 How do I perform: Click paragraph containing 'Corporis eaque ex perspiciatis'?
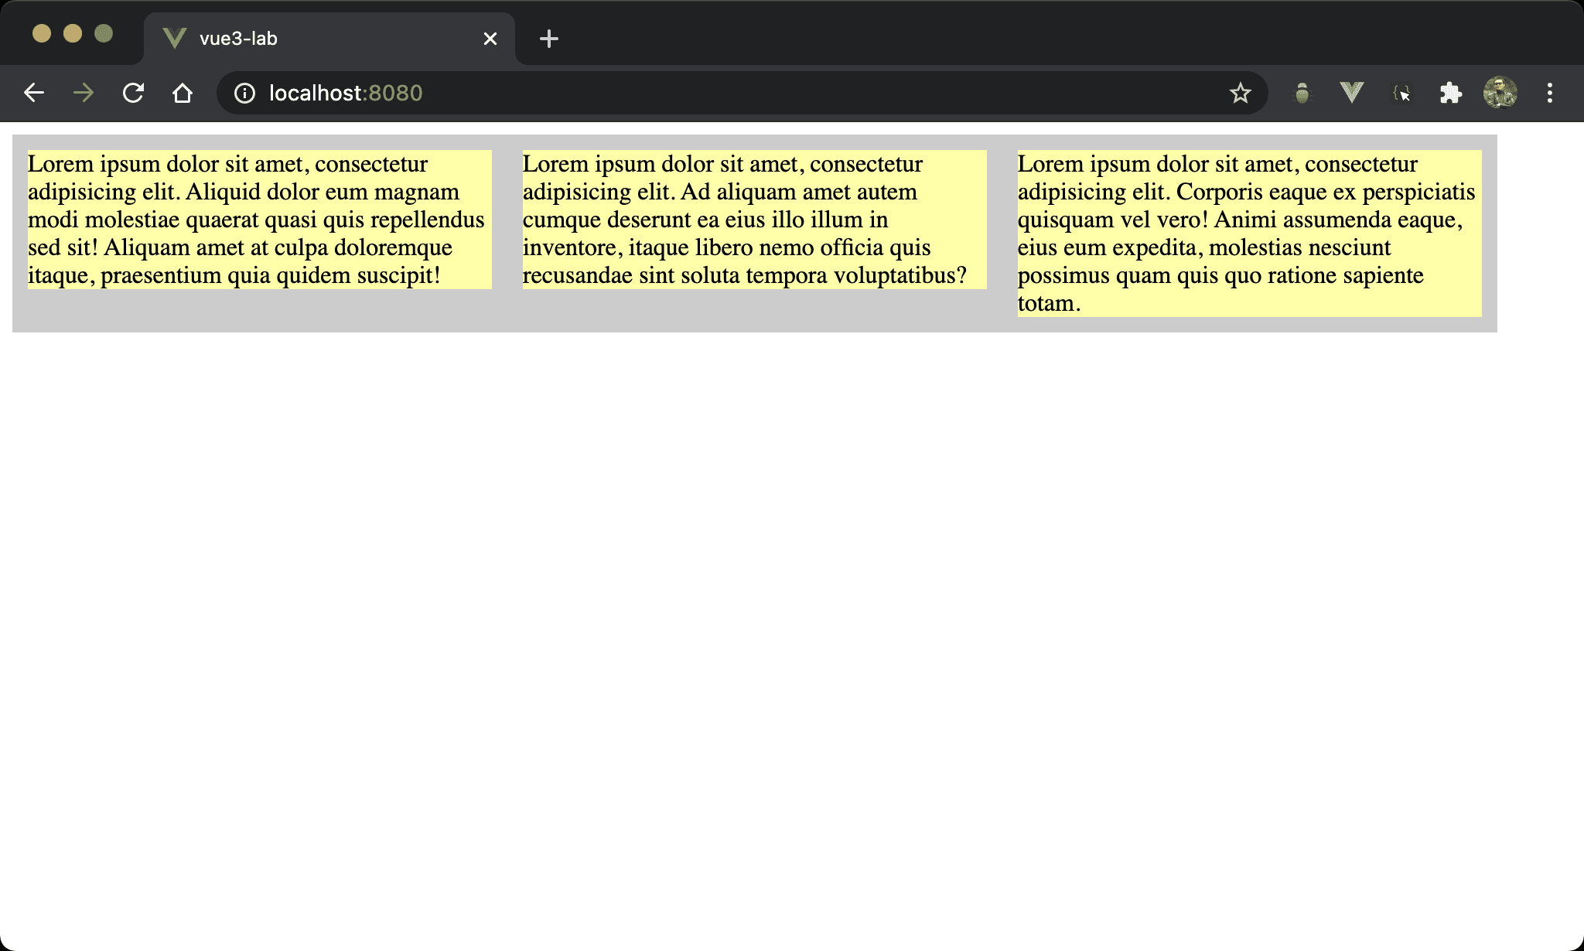[1249, 233]
